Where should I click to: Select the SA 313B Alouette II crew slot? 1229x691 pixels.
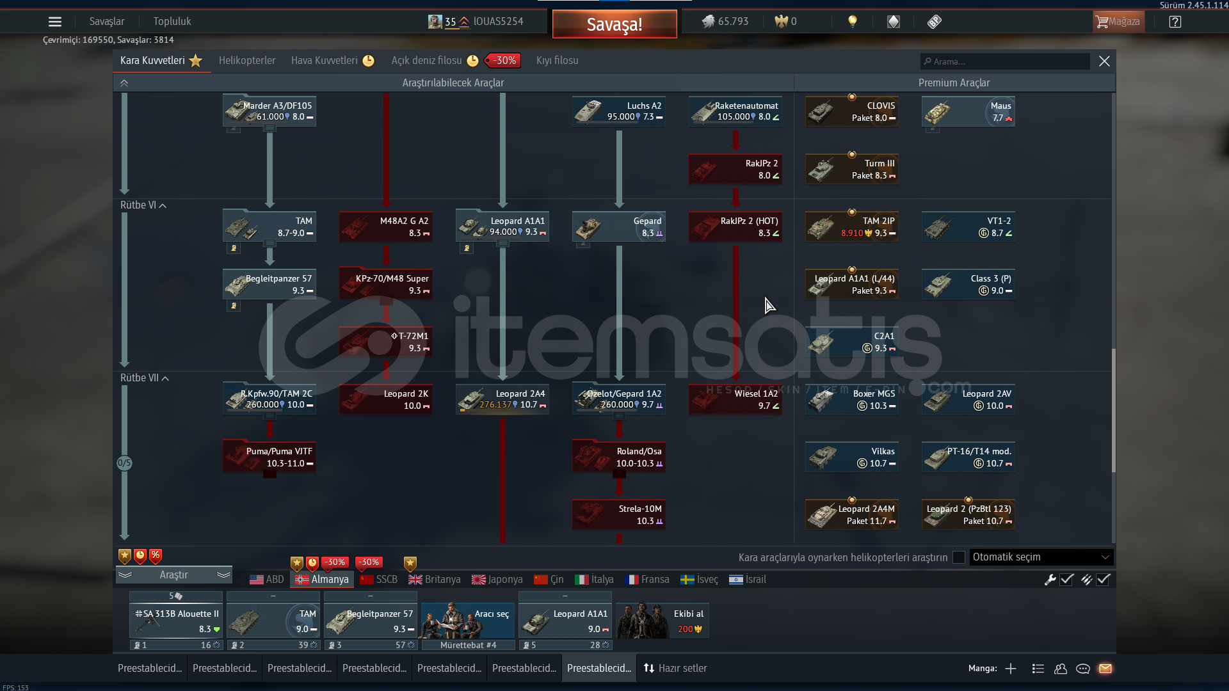click(x=176, y=622)
